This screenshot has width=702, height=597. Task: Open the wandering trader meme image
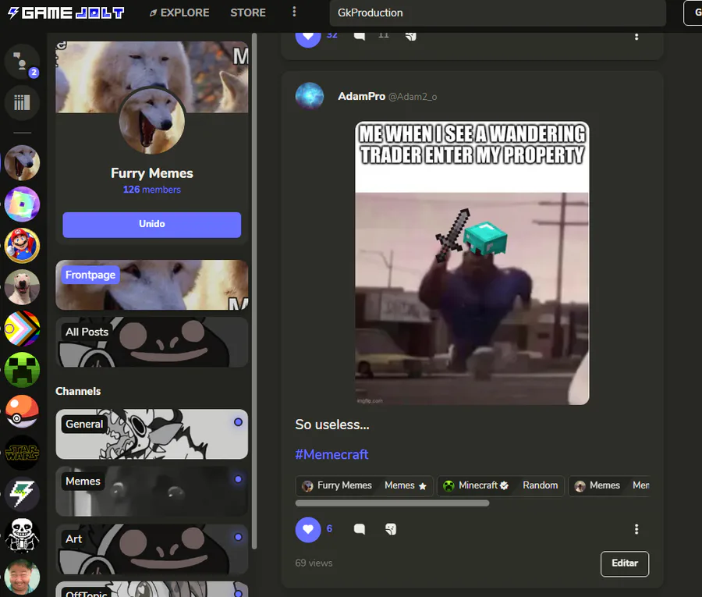[x=472, y=263]
